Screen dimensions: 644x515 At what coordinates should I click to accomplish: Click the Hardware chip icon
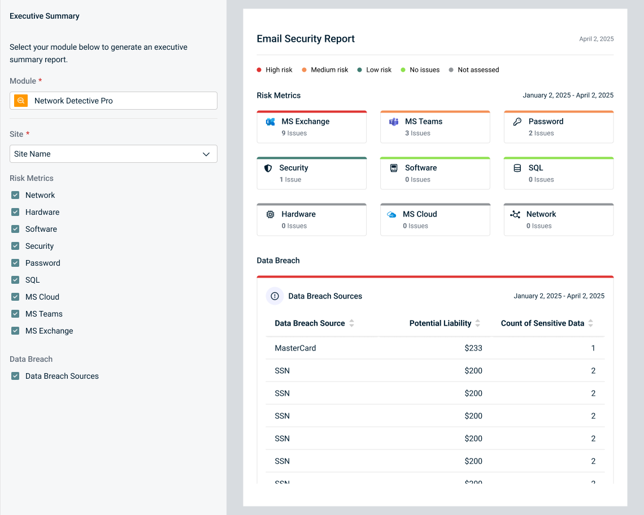tap(270, 214)
